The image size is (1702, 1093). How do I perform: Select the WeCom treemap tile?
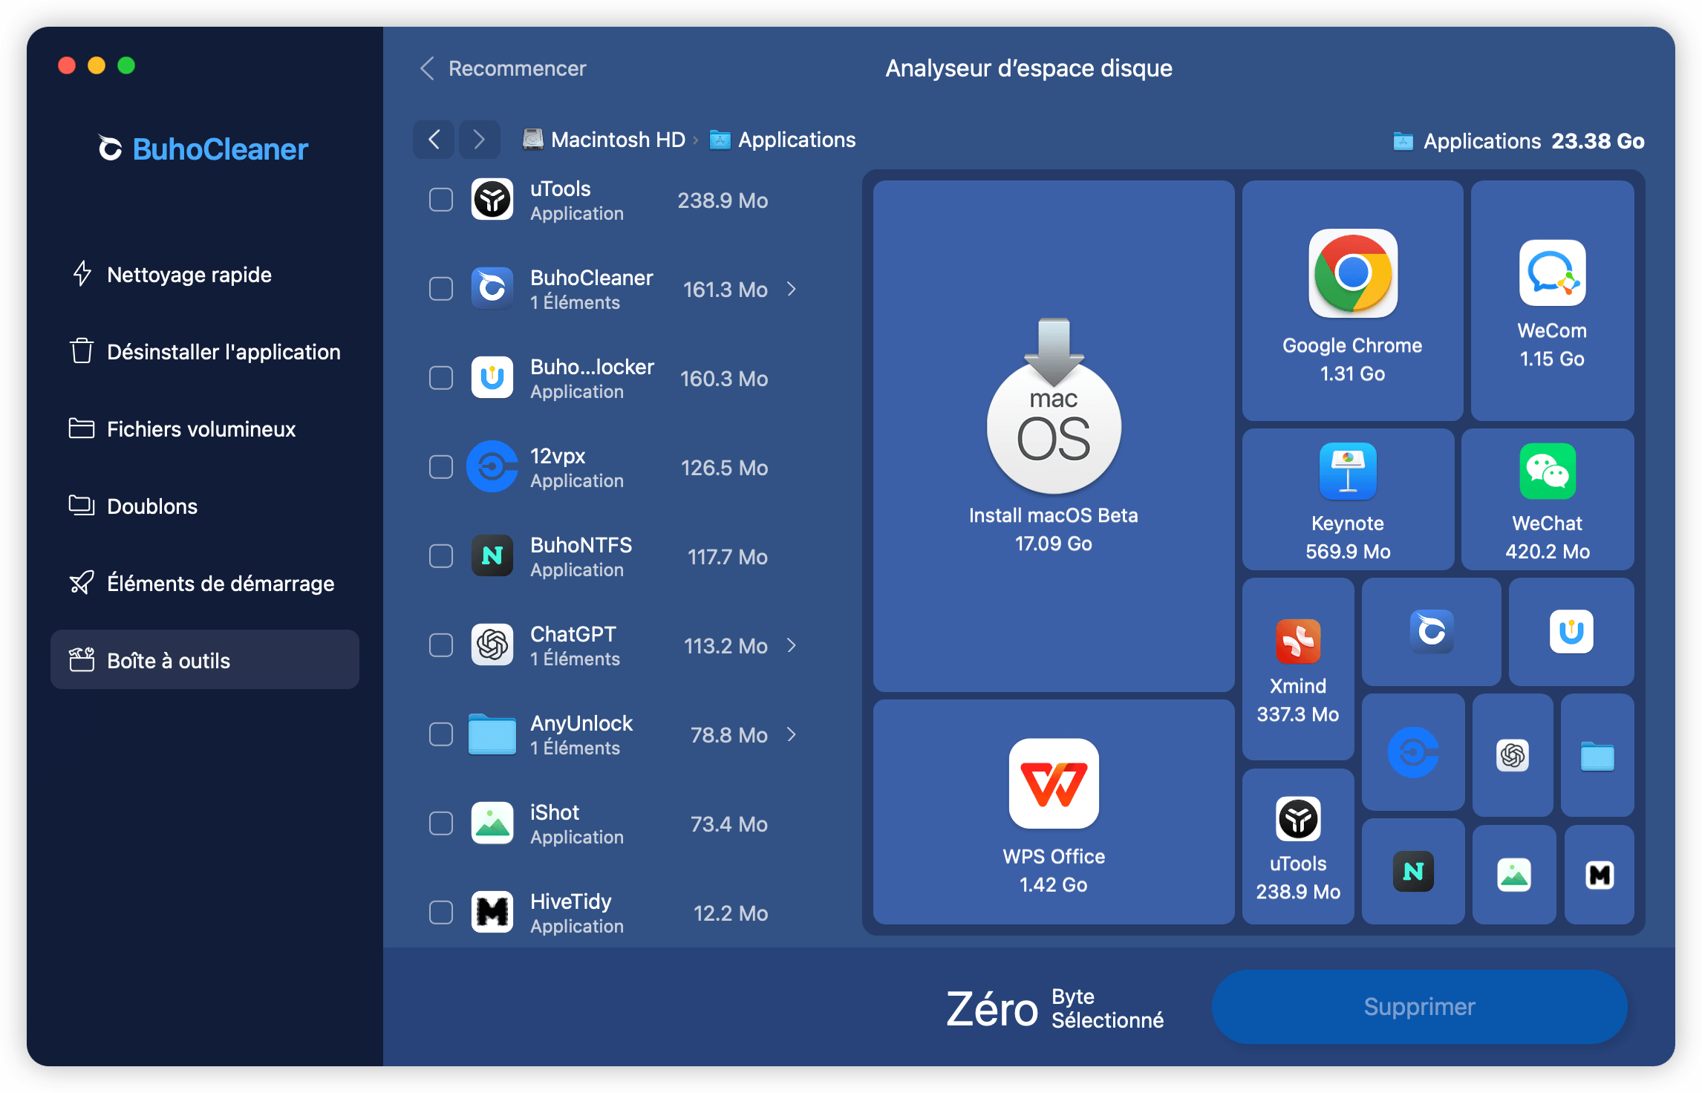pyautogui.click(x=1552, y=301)
